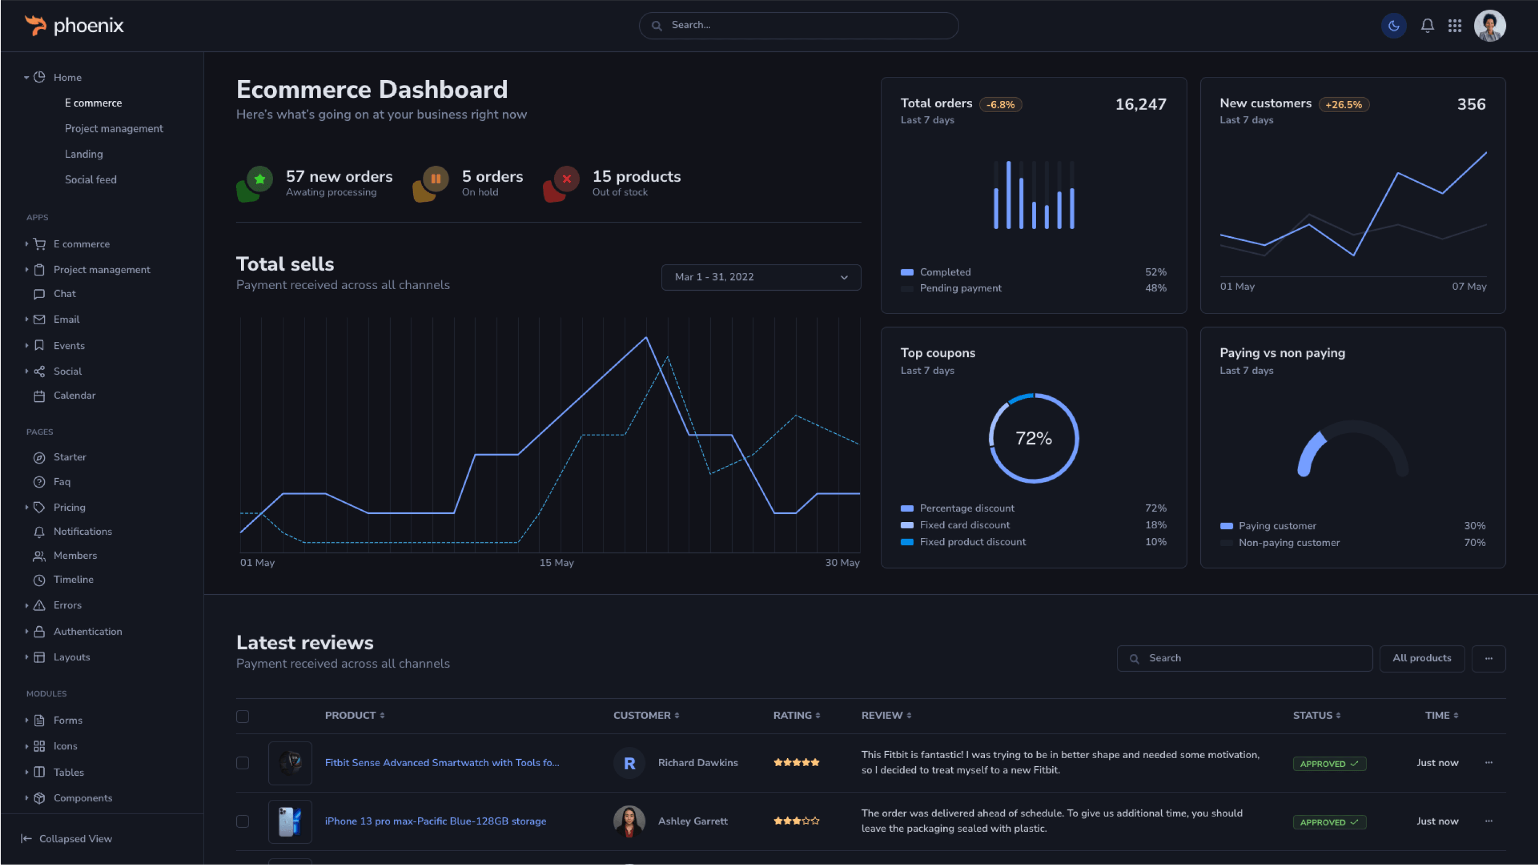The image size is (1538, 865).
Task: Click the Members icon in sidebar
Action: point(40,556)
